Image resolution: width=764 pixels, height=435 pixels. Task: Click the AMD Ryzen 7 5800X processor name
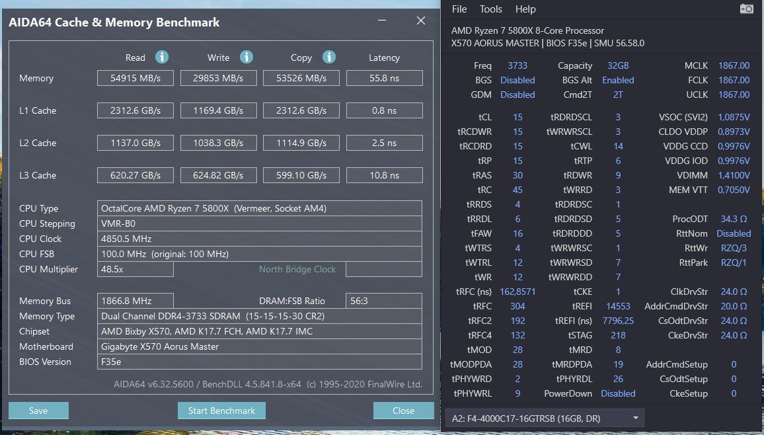pos(527,30)
